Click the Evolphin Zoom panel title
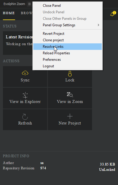The height and width of the screenshot is (185, 118). click(x=14, y=4)
